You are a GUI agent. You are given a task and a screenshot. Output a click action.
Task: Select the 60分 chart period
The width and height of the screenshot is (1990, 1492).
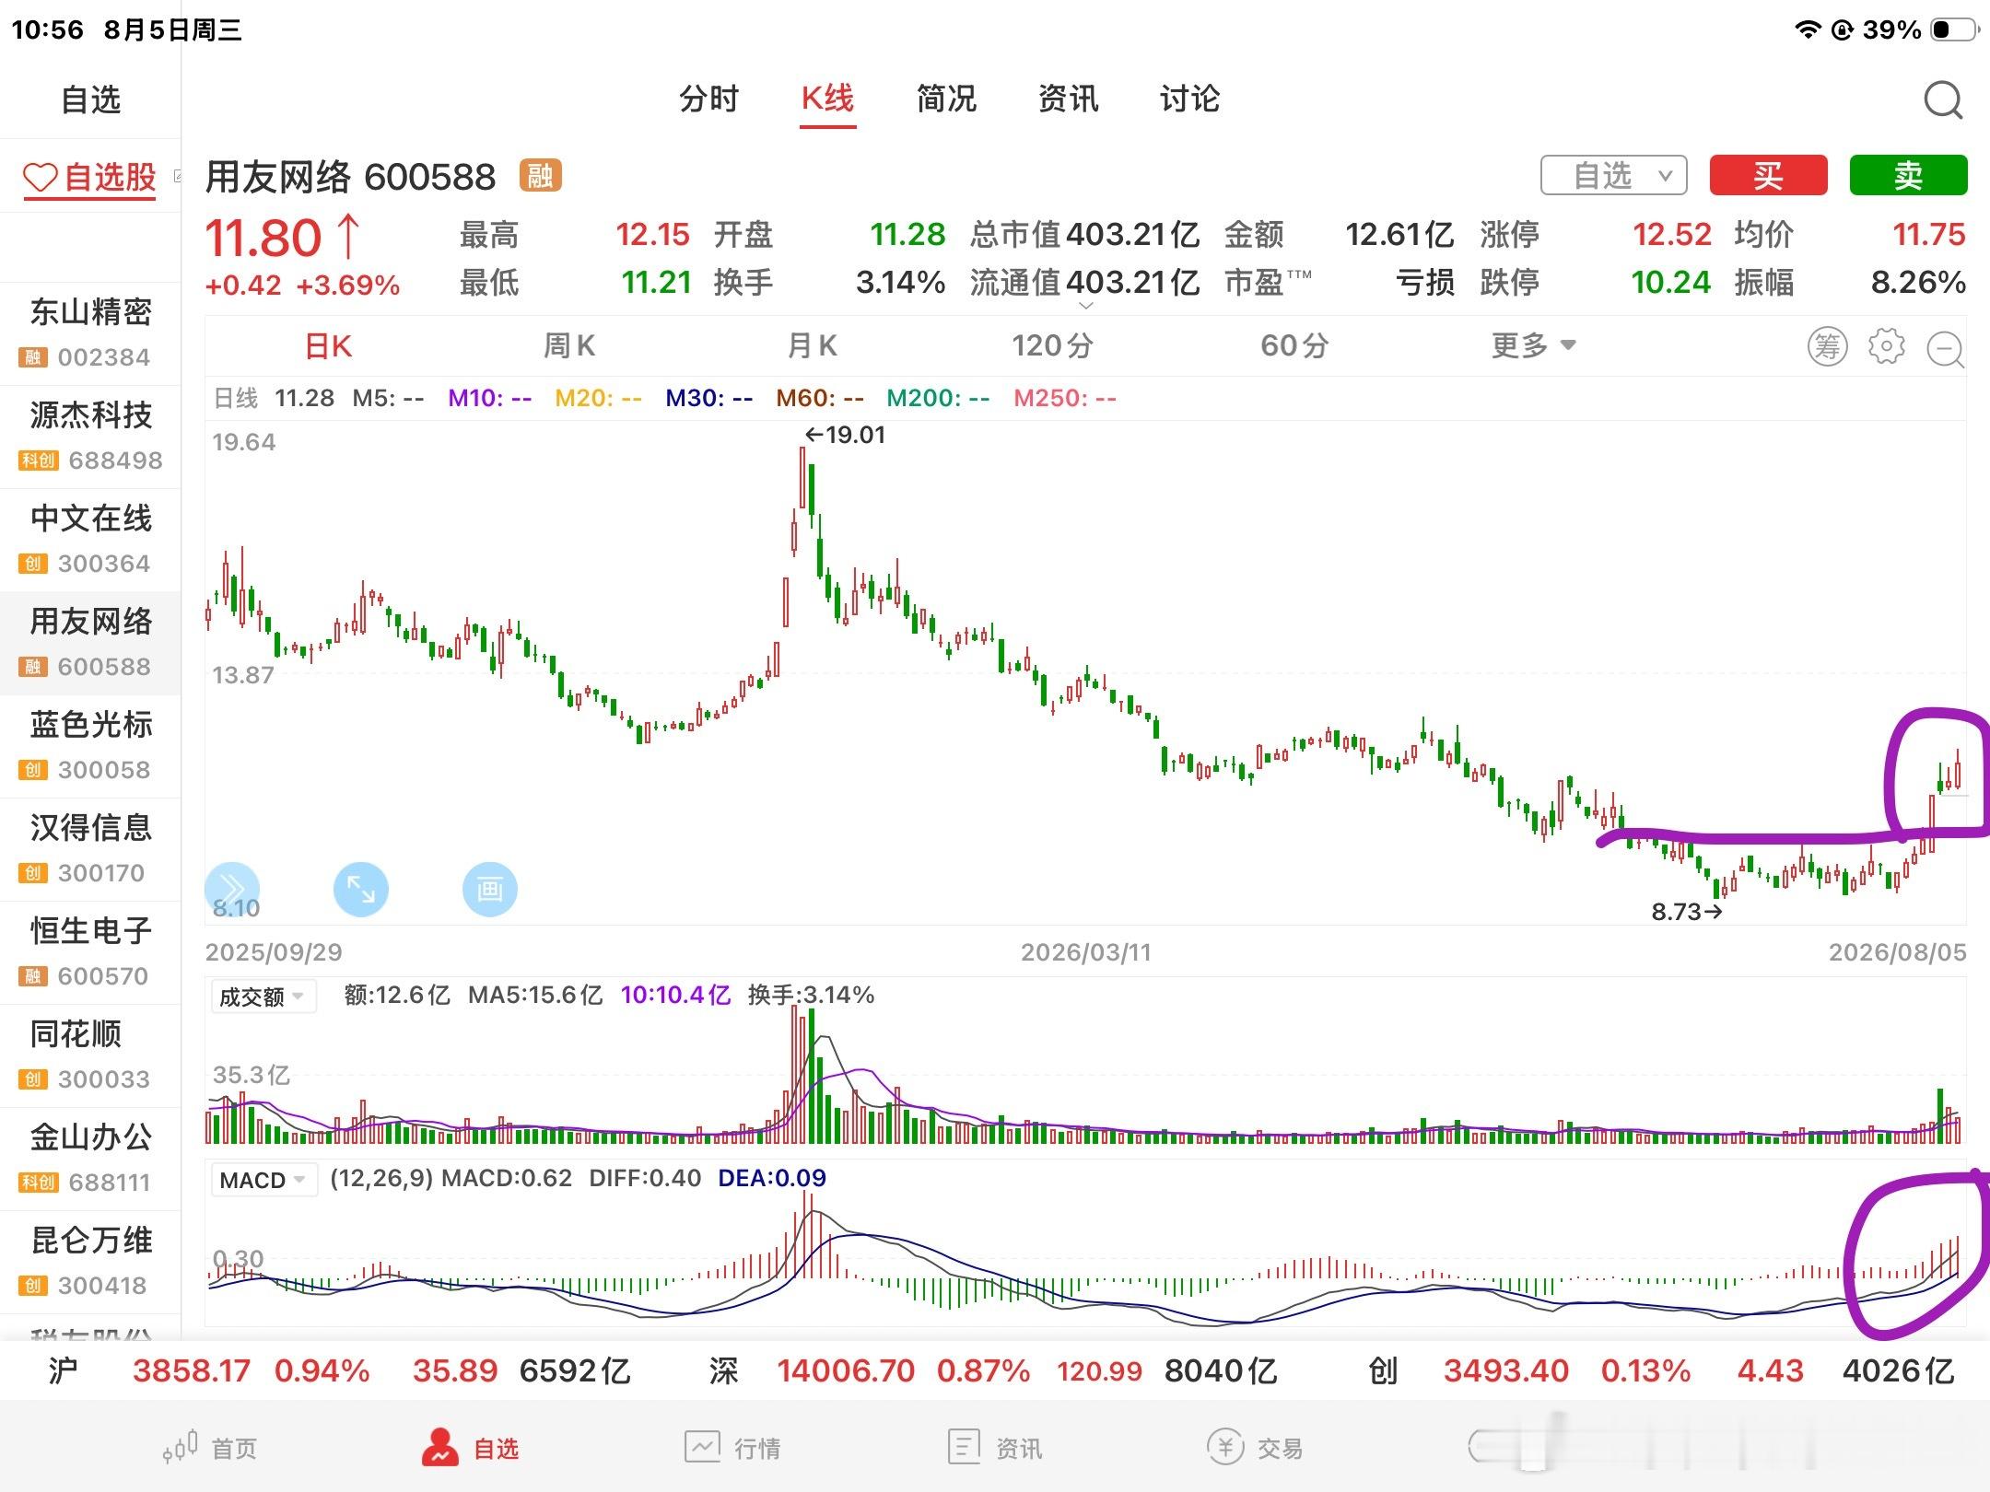tap(1294, 346)
